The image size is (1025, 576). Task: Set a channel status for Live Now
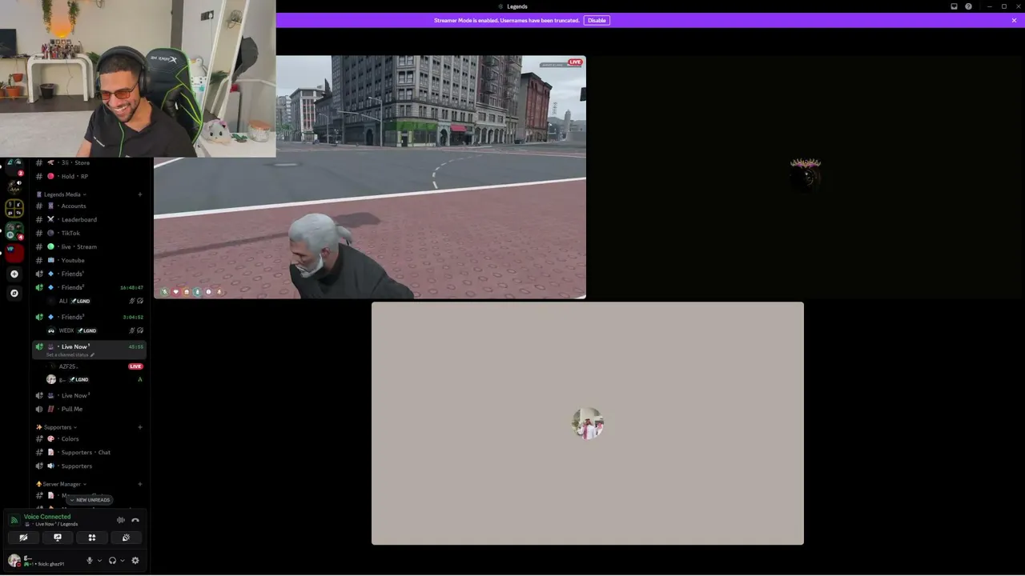tap(70, 355)
